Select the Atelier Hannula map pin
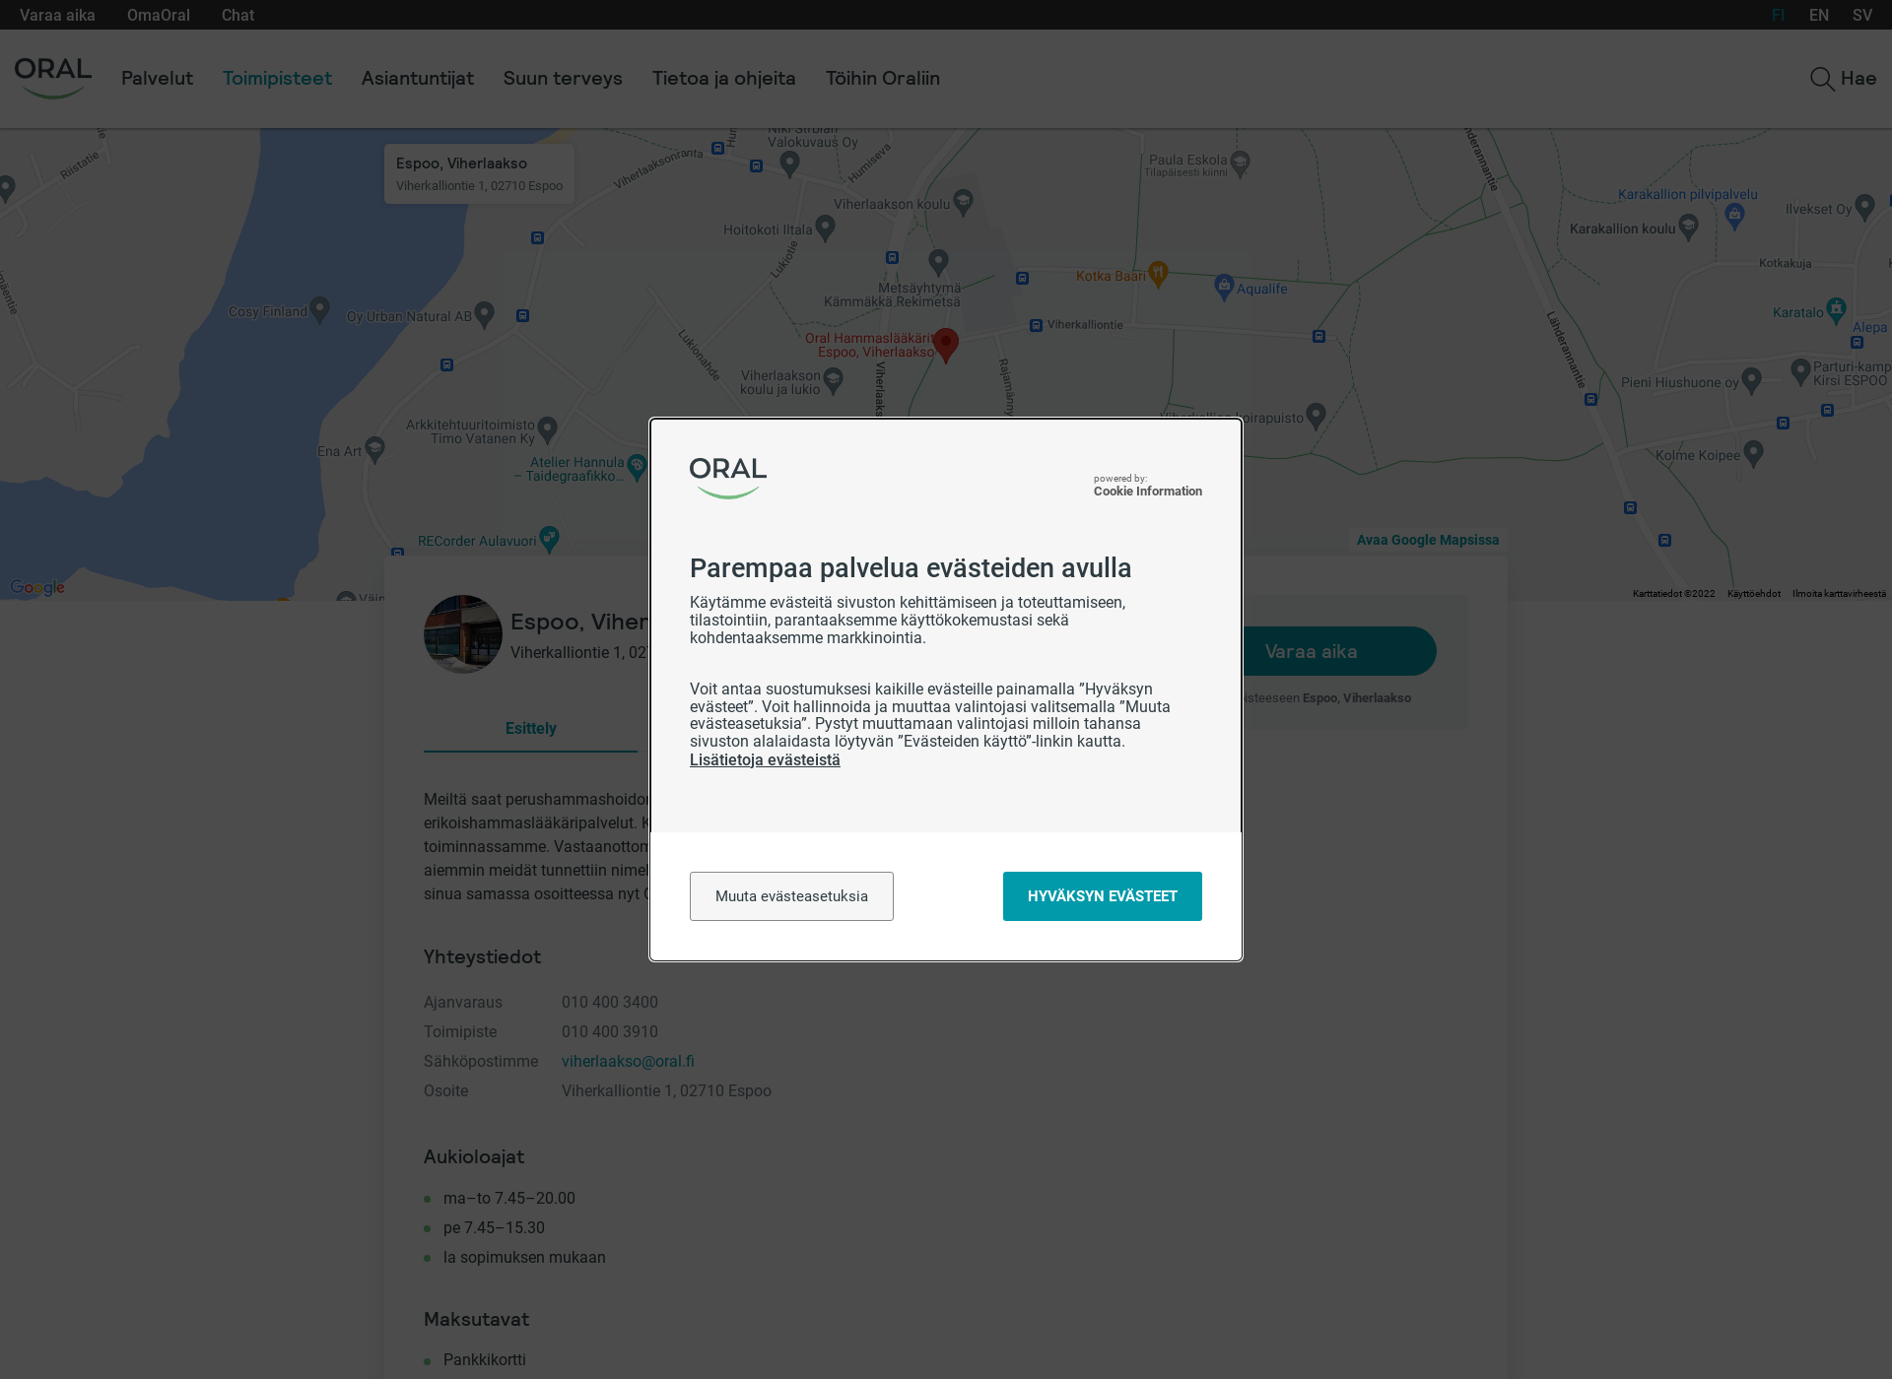Screen dimensions: 1892x1379 click(x=637, y=467)
